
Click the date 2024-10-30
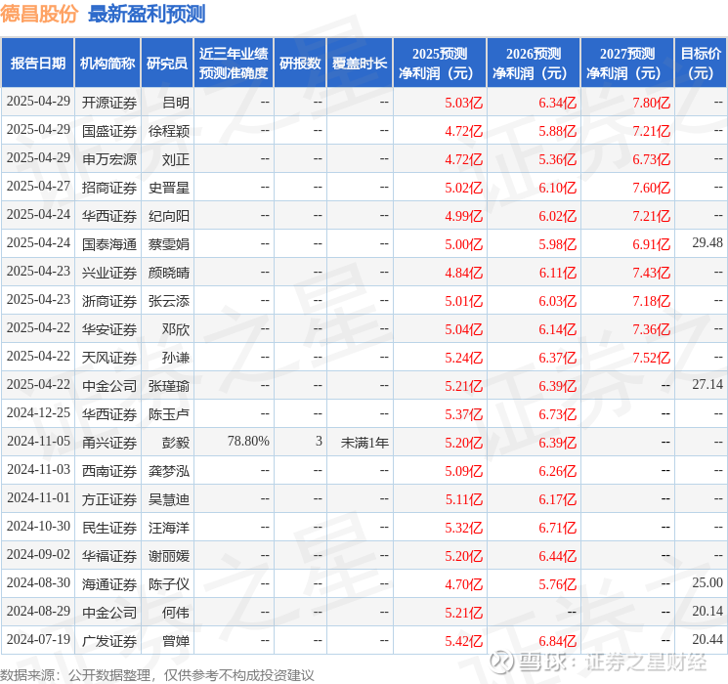pos(38,526)
